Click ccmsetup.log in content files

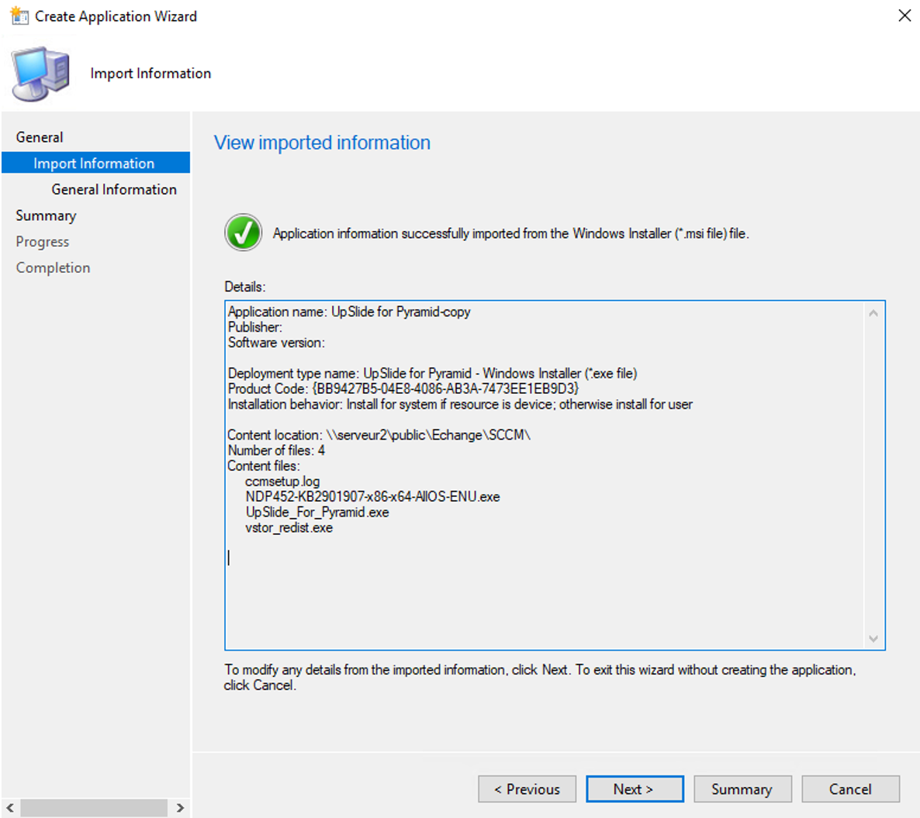(x=282, y=481)
